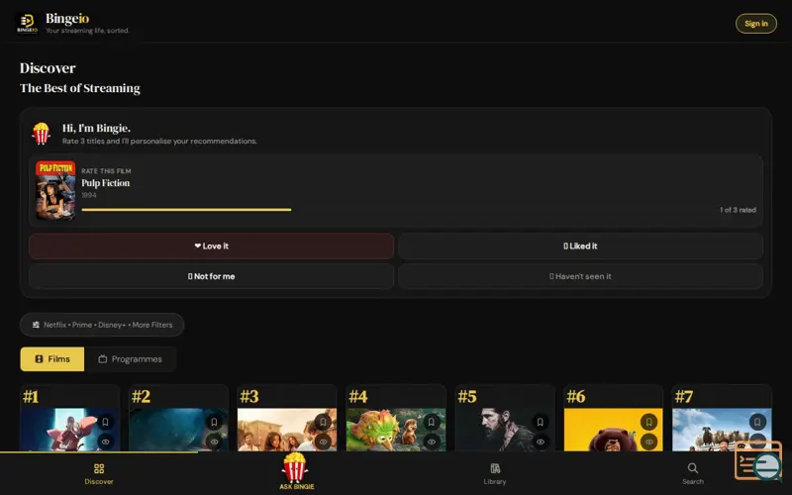Select the Films tab
Viewport: 792px width, 495px height.
point(52,359)
